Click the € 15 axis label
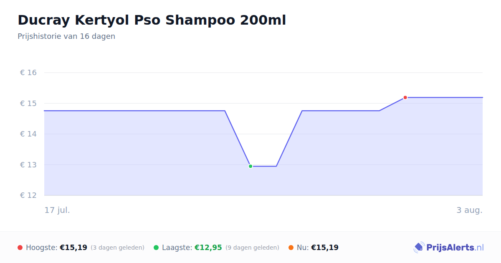 pos(28,103)
